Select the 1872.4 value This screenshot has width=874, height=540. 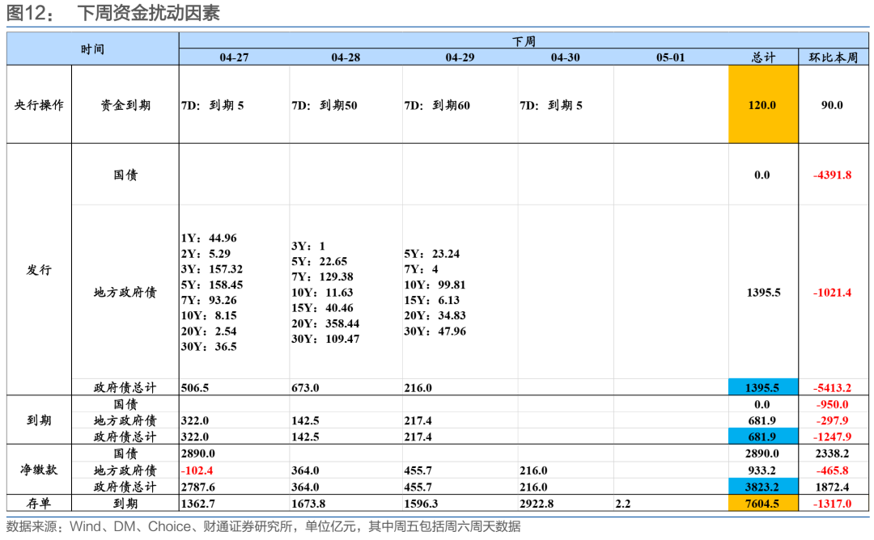pyautogui.click(x=833, y=487)
